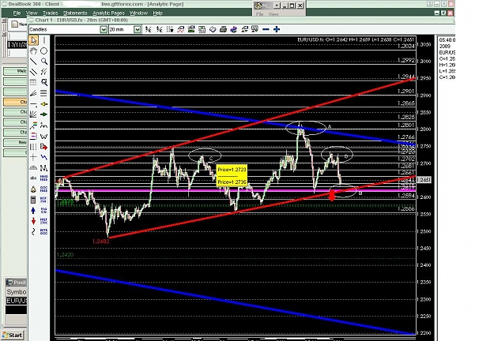Open the red indicator wave toolbar icon
494x341 pixels.
(x=180, y=29)
